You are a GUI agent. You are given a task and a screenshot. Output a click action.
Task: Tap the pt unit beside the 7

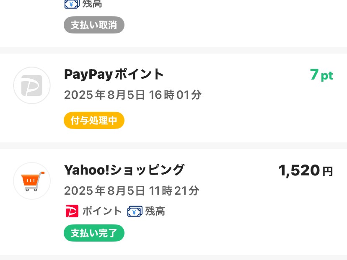327,76
